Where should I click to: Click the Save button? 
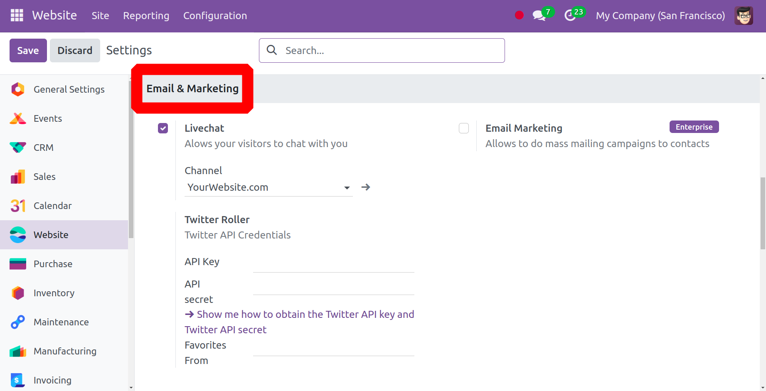pos(28,51)
